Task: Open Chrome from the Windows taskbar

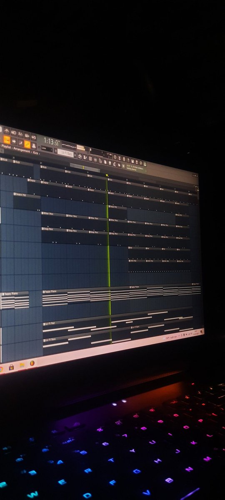Action: pyautogui.click(x=1, y=369)
